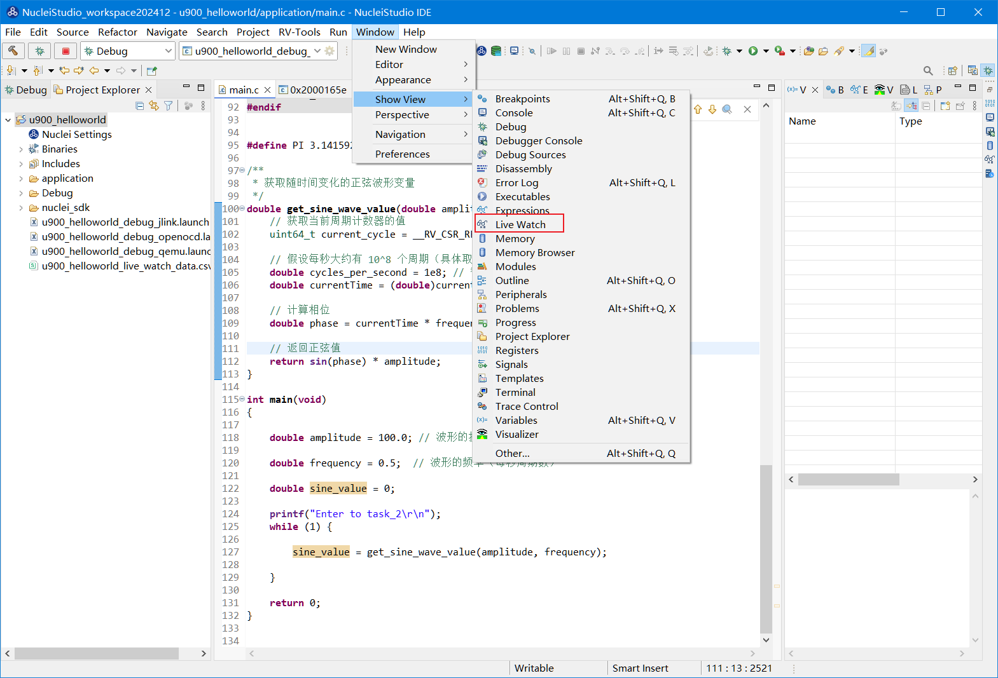
Task: Expand the Includes tree node
Action: click(x=21, y=164)
